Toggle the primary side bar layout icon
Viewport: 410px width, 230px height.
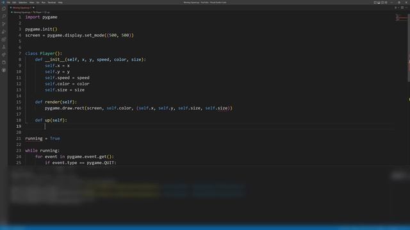(375, 3)
